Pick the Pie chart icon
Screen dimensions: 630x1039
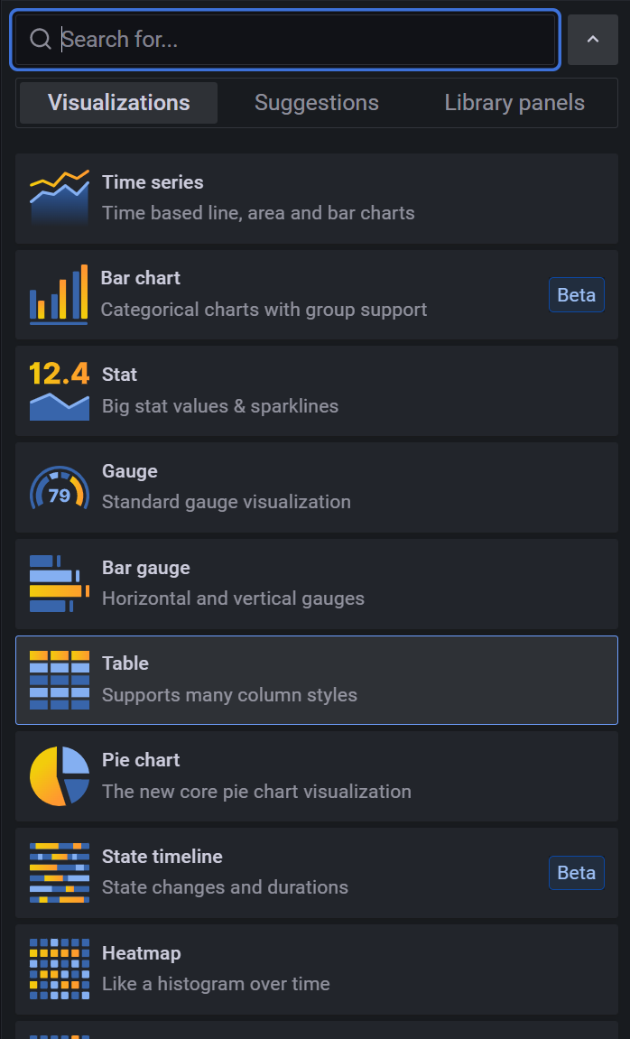tap(59, 776)
